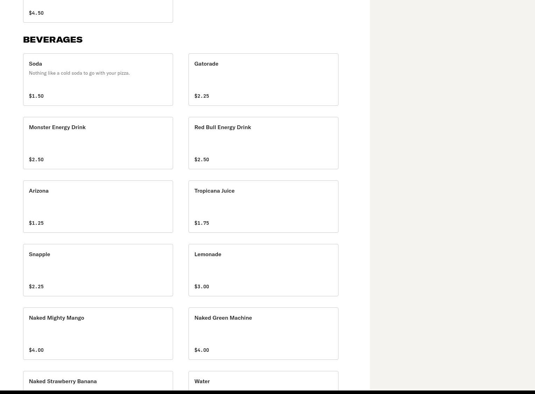Image resolution: width=535 pixels, height=394 pixels.
Task: Click the $4.50 price above Beverages
Action: [x=36, y=13]
